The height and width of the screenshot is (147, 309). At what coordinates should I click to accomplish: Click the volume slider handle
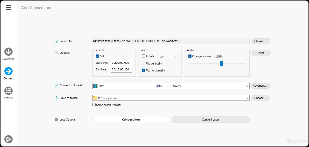tap(221, 63)
